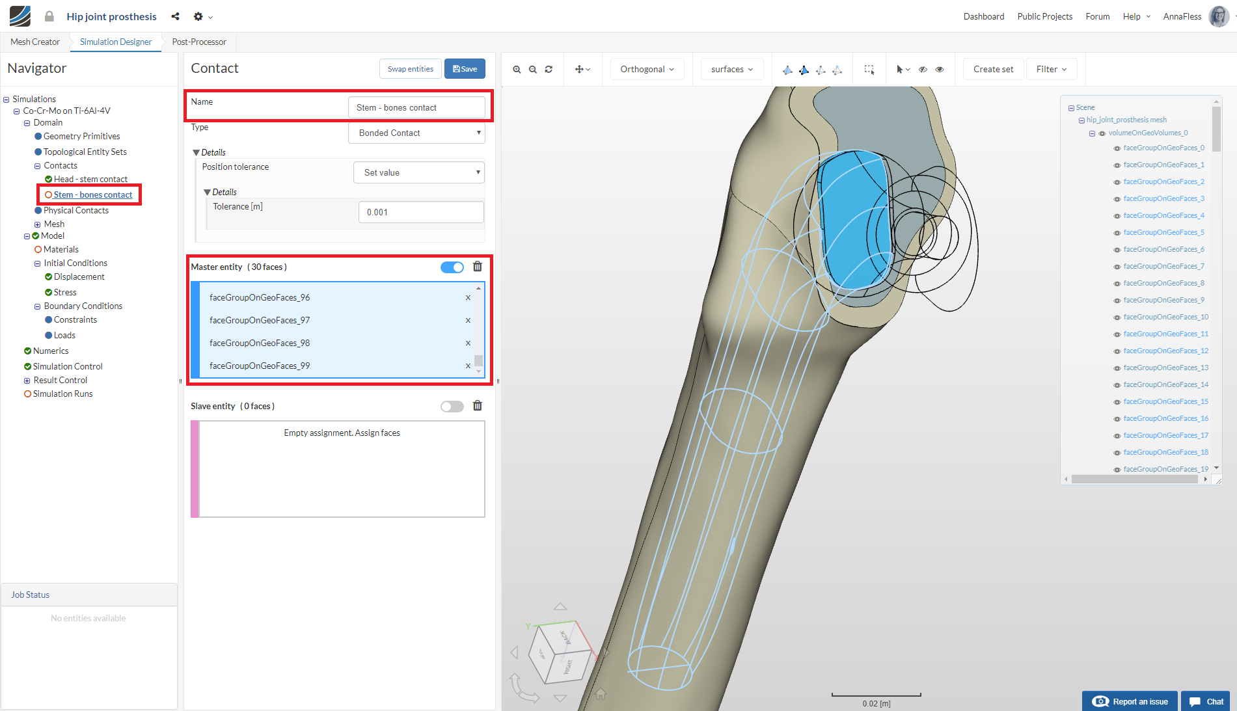Toggle visibility of faceGroupOnGeoFaces_3
The height and width of the screenshot is (711, 1237).
tap(1117, 199)
